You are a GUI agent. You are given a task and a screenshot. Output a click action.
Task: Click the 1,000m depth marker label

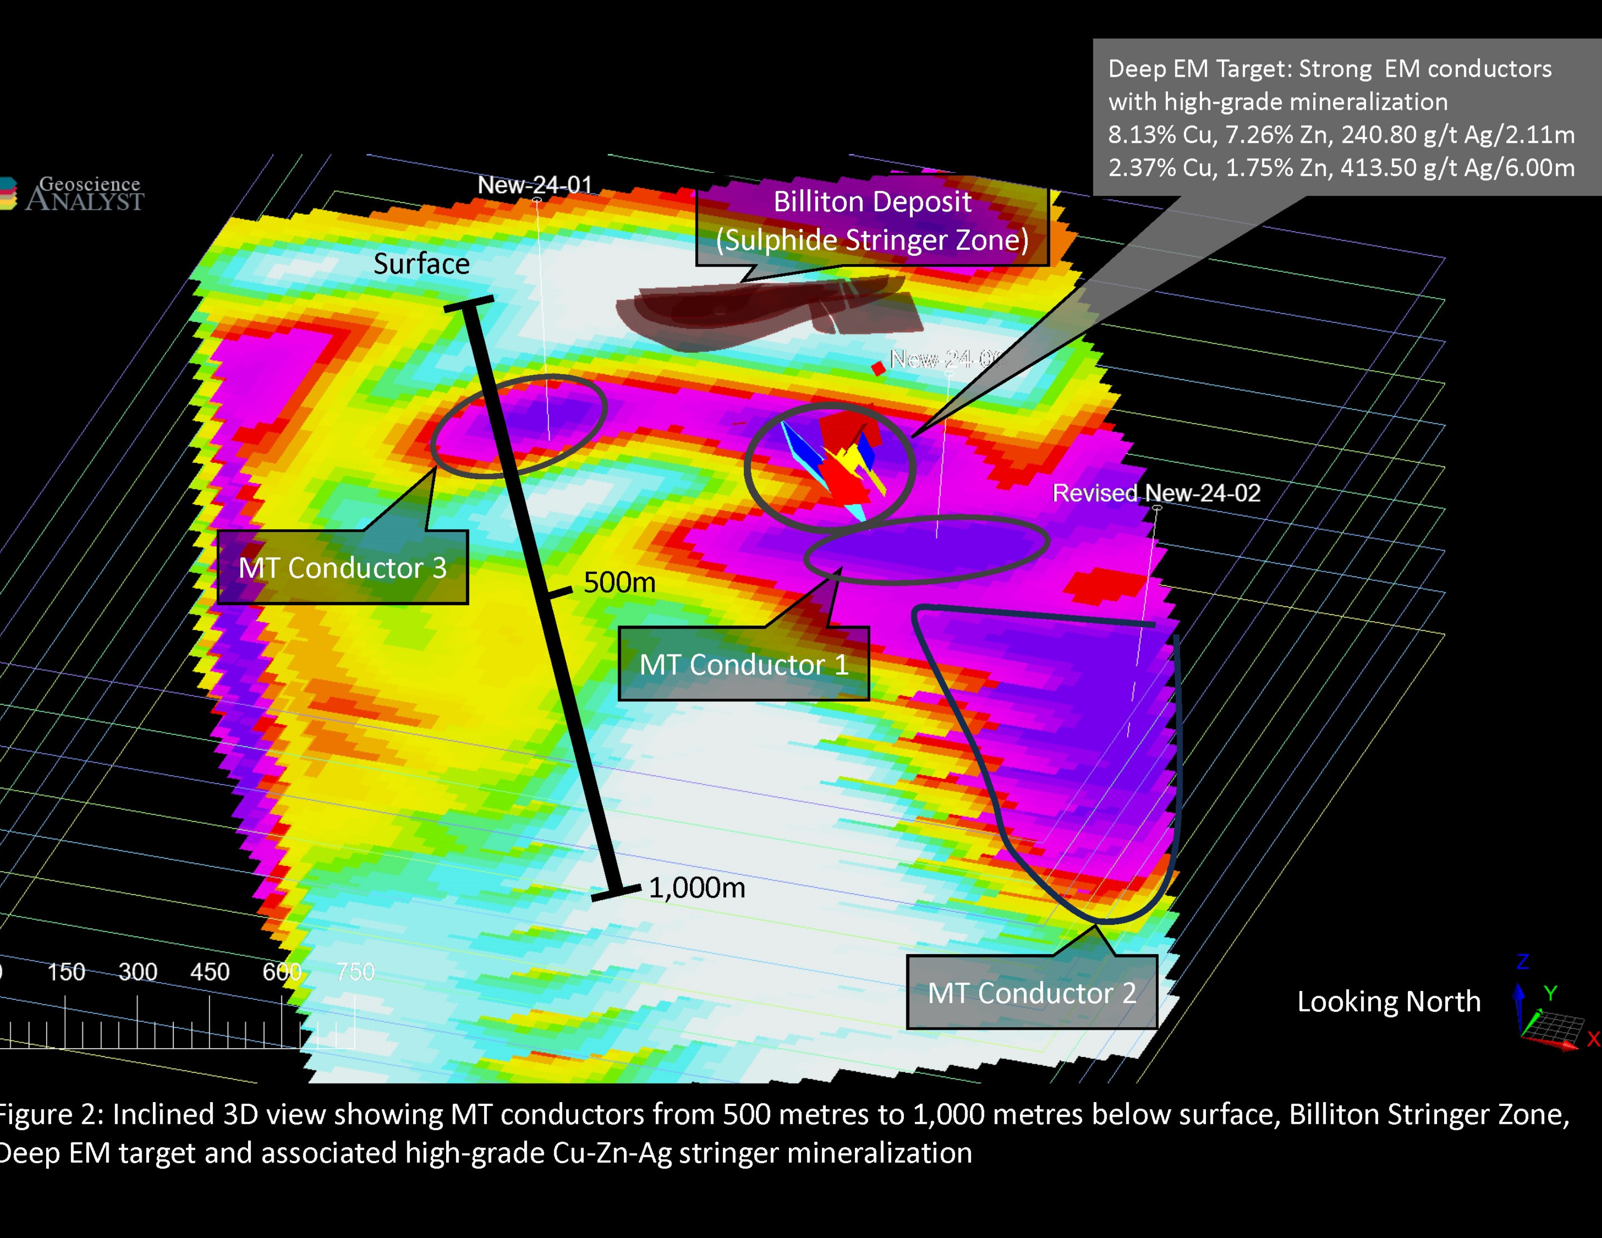(x=697, y=888)
